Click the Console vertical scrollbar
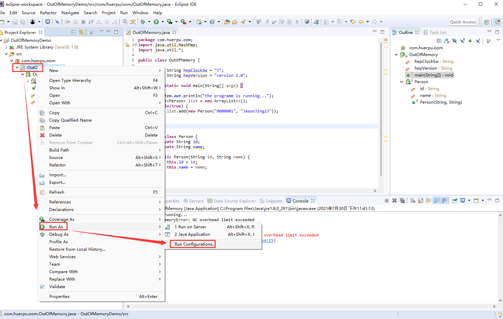The height and width of the screenshot is (319, 503). [500, 258]
